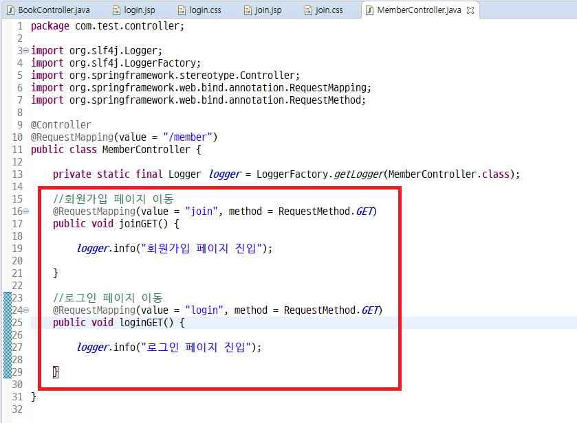
Task: Click the "login" string literal
Action: (204, 310)
